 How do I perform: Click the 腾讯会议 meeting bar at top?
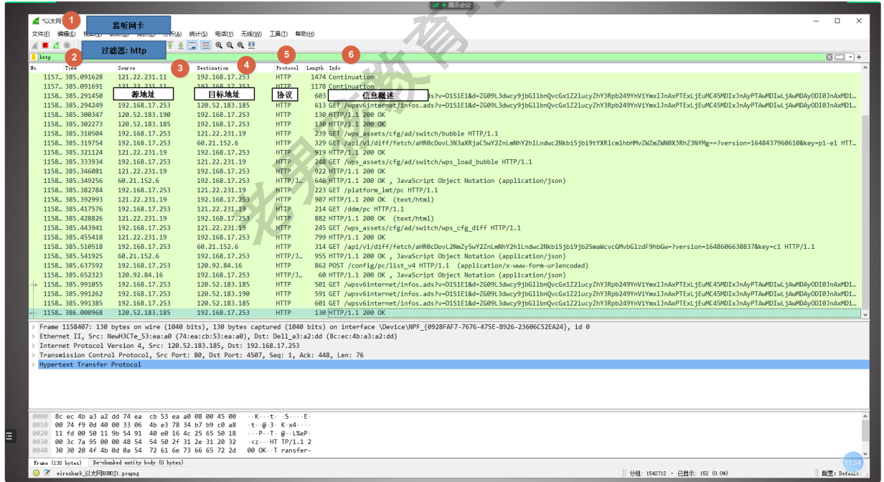tap(450, 4)
